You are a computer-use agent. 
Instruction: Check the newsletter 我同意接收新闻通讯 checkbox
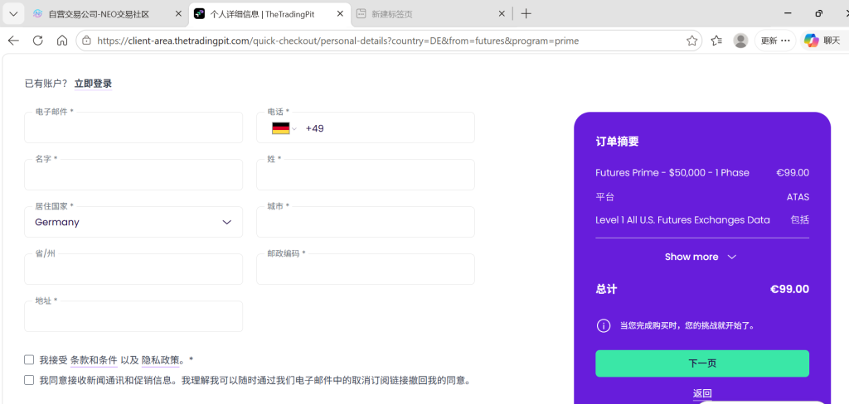pos(29,380)
